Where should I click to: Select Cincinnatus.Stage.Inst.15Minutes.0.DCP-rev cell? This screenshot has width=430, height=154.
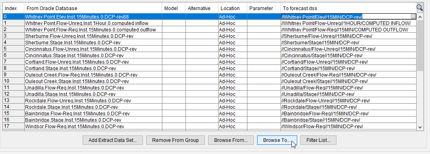(x=93, y=55)
